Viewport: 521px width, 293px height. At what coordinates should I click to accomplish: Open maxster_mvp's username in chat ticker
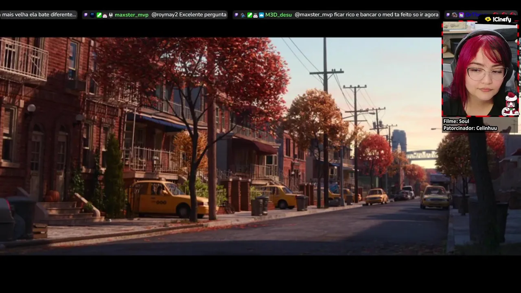[x=131, y=15]
